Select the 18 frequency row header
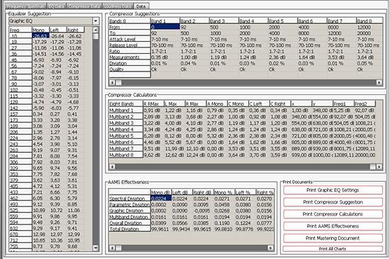Screen dimensions: 390x259 pyautogui.click(x=21, y=42)
